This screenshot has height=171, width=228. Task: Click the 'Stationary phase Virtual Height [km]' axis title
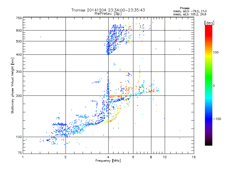[x=12, y=85]
